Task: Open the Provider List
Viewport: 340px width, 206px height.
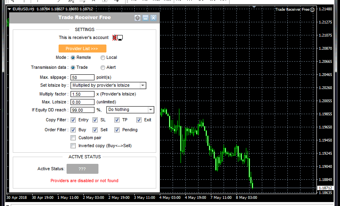Action: 83,49
